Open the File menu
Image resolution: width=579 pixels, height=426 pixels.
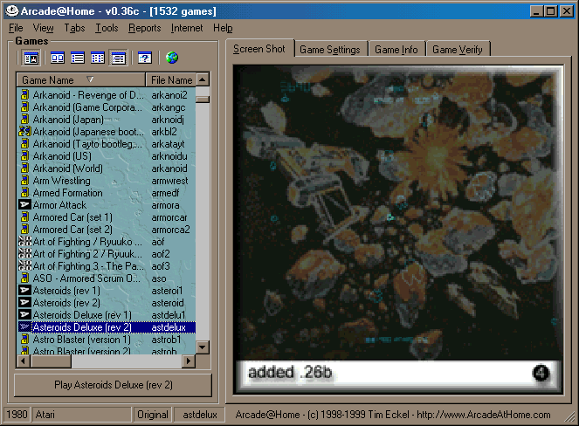pos(16,28)
